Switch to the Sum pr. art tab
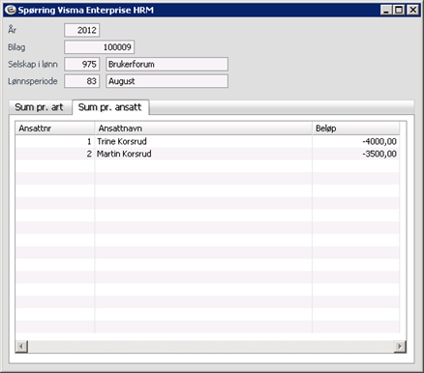This screenshot has height=373, width=424. (x=39, y=107)
